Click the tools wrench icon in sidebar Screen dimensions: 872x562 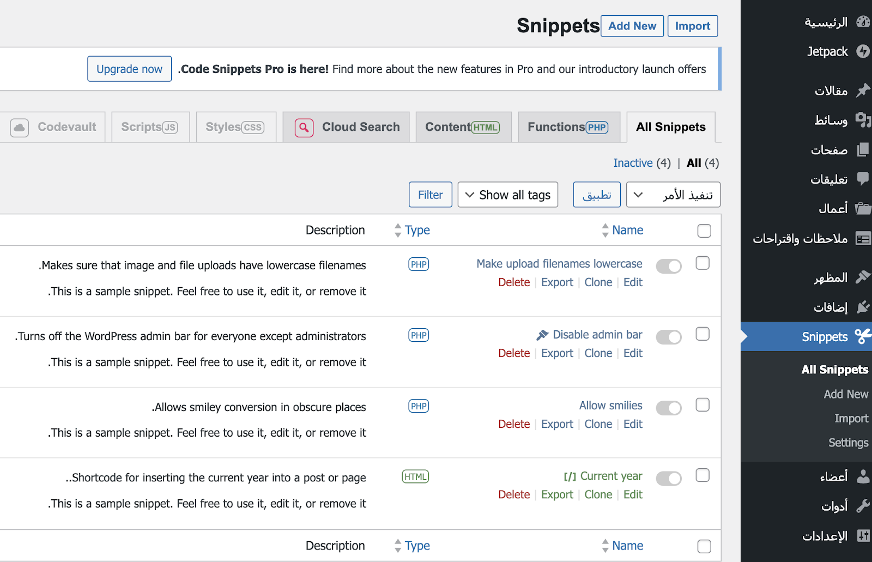click(x=863, y=506)
